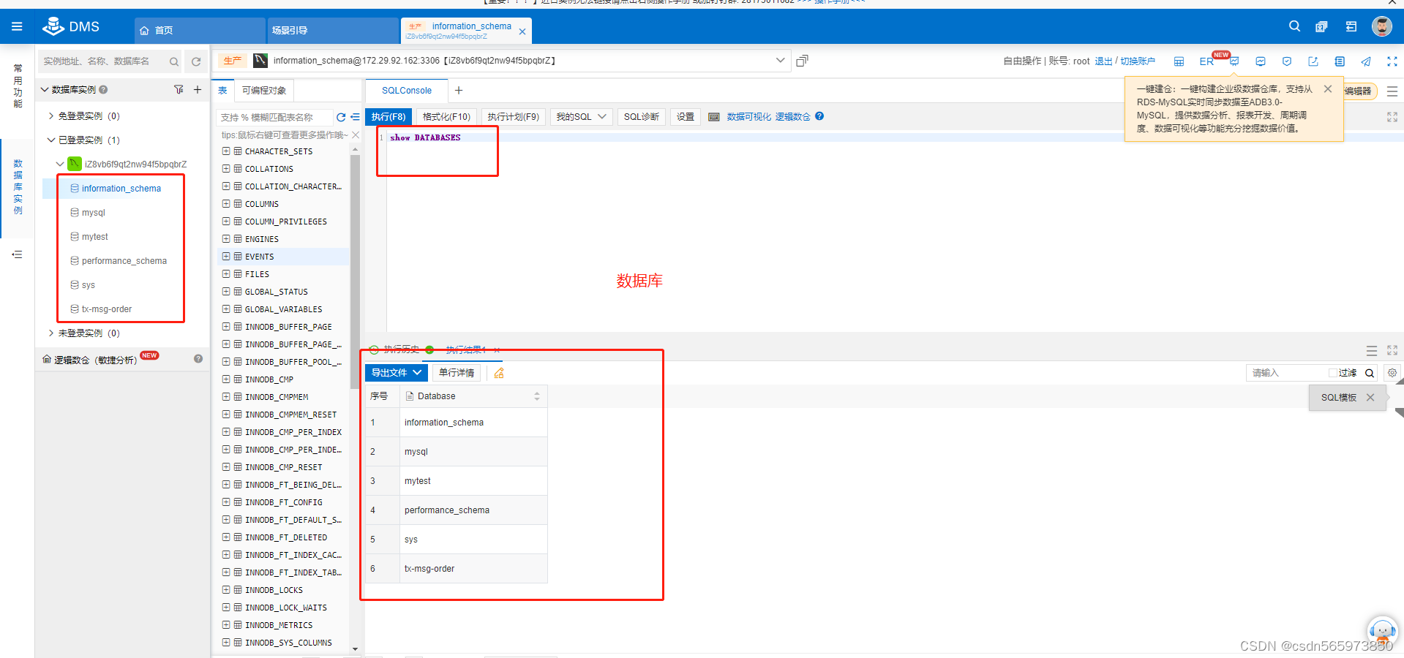Run the query with 执行(F8)

pyautogui.click(x=388, y=117)
